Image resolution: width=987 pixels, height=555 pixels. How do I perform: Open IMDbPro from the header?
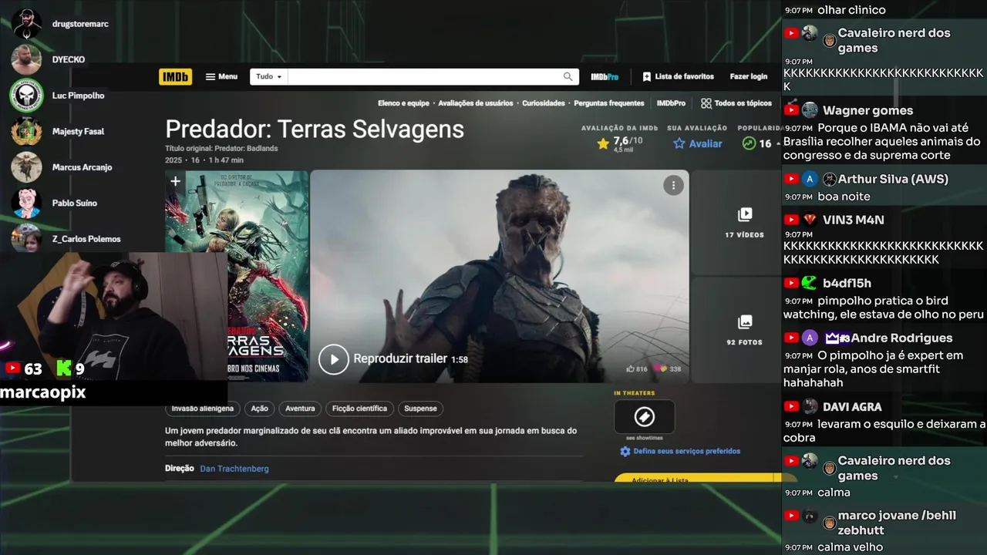(x=605, y=77)
